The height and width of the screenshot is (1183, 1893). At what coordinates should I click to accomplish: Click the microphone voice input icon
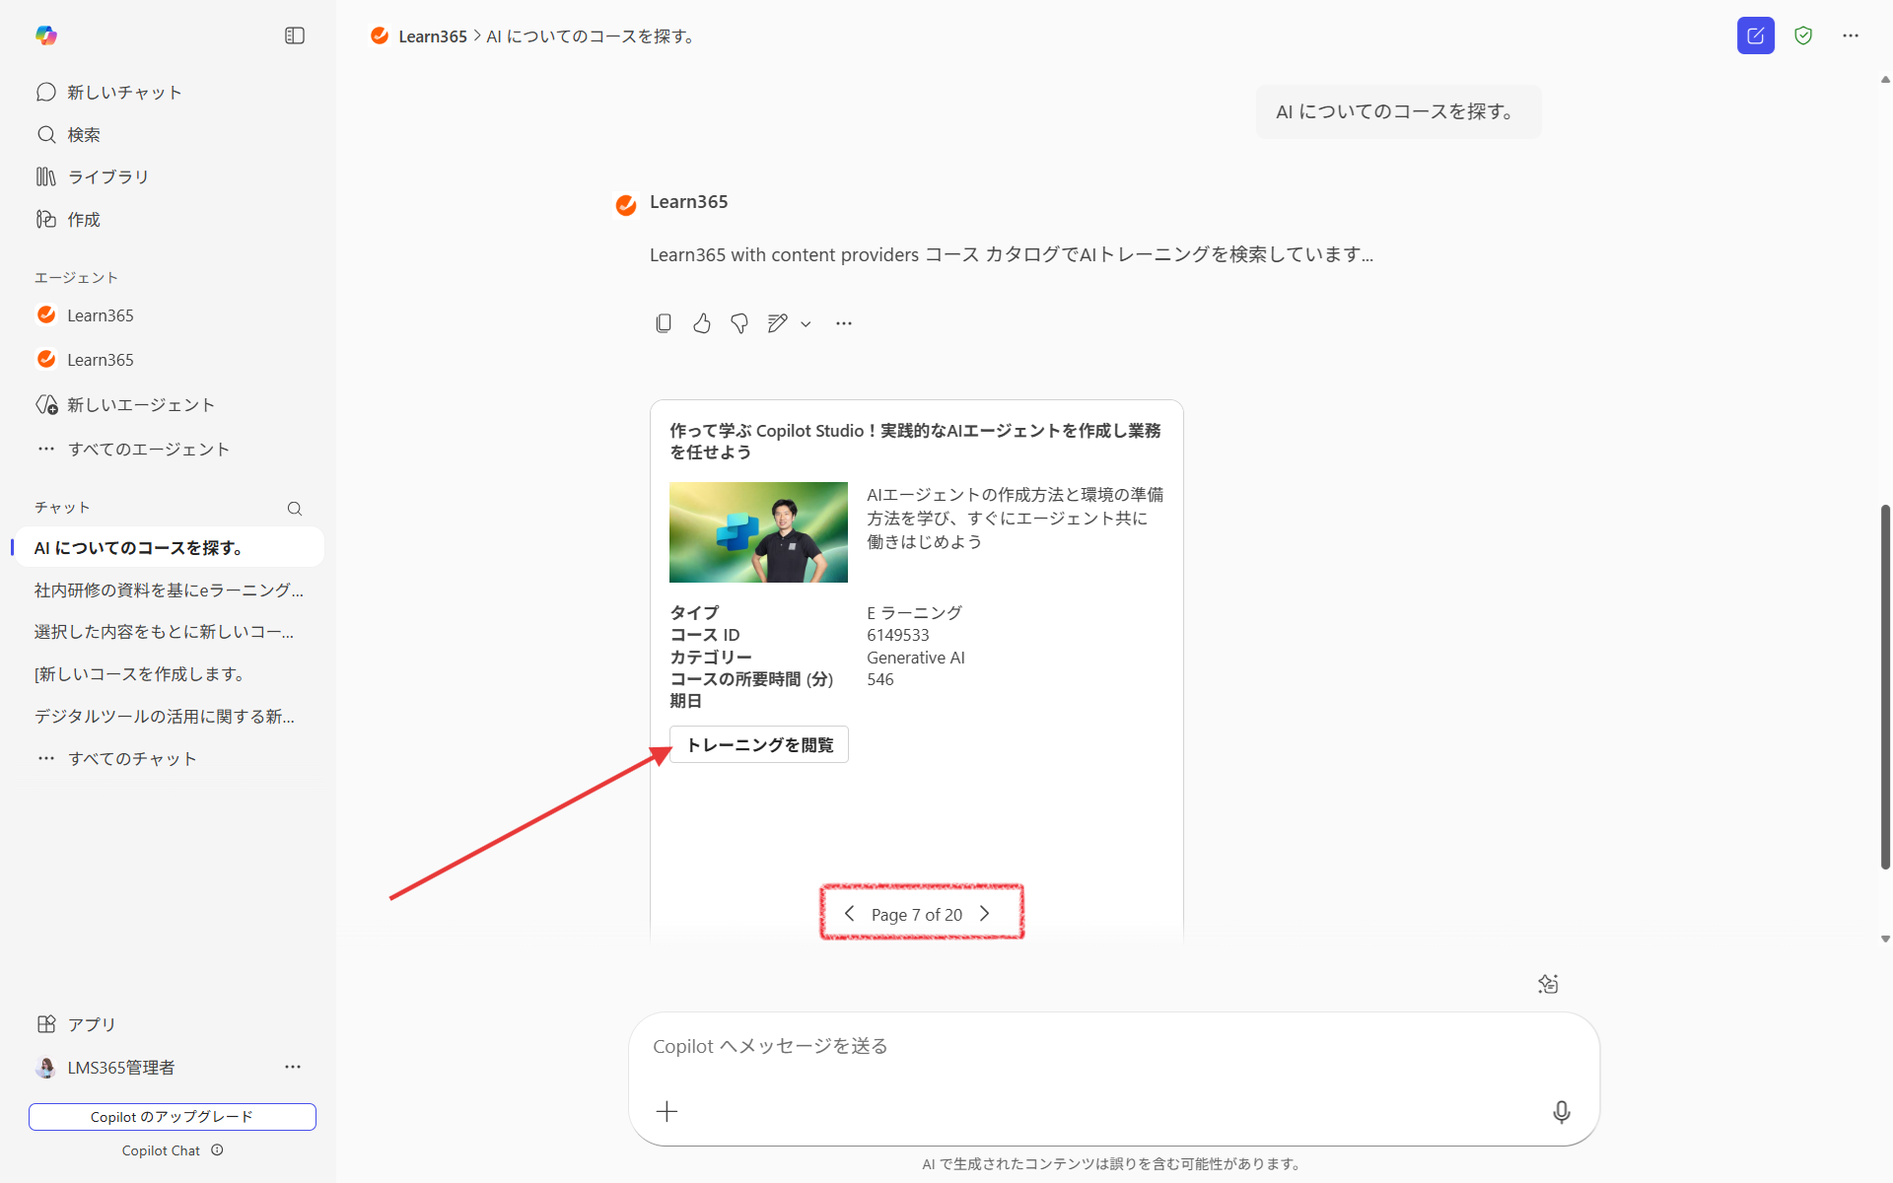click(1562, 1112)
